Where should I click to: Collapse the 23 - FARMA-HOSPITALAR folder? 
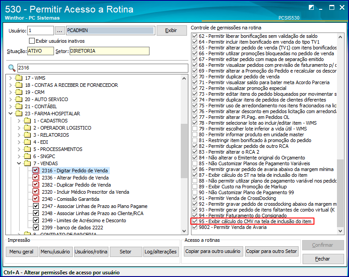tap(10, 114)
